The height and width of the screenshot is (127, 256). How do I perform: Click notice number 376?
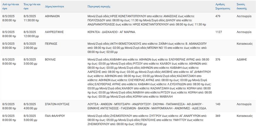pyautogui.click(x=218, y=59)
